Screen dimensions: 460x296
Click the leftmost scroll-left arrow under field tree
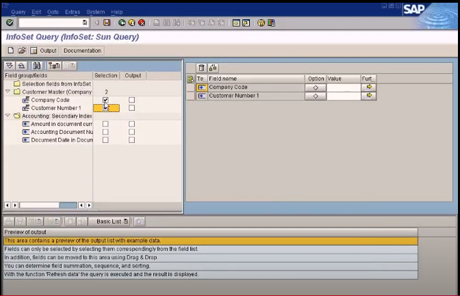coord(8,205)
